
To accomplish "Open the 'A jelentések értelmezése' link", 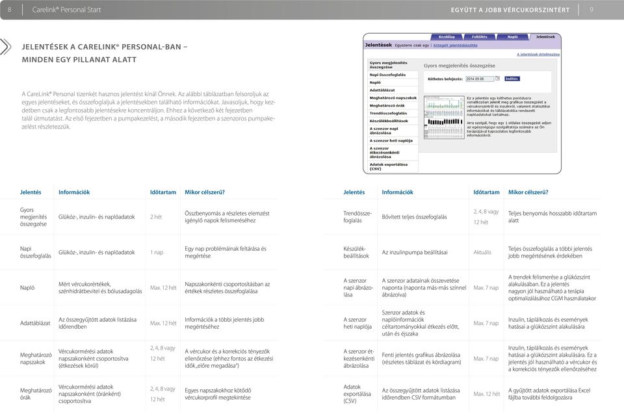I will click(x=538, y=55).
